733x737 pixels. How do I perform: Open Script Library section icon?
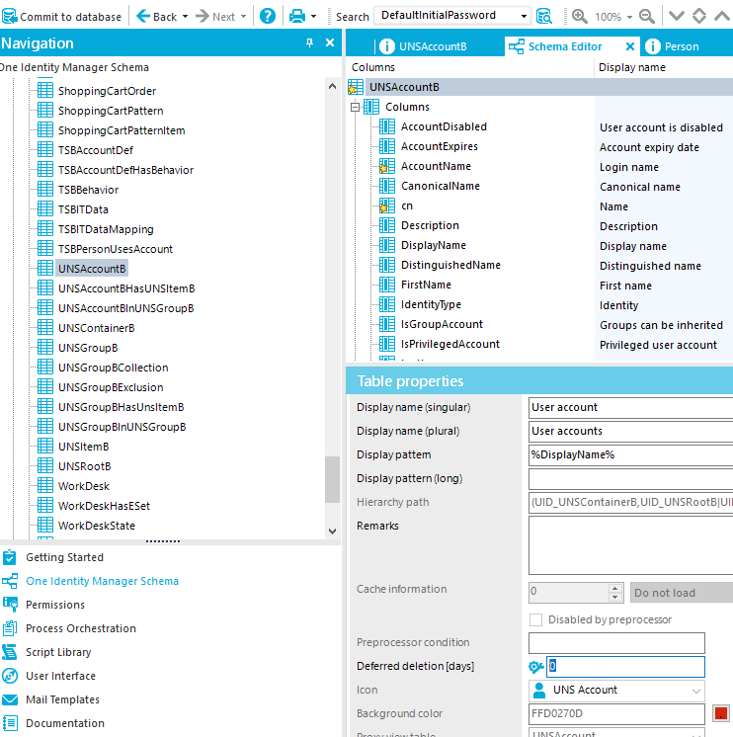click(x=10, y=652)
